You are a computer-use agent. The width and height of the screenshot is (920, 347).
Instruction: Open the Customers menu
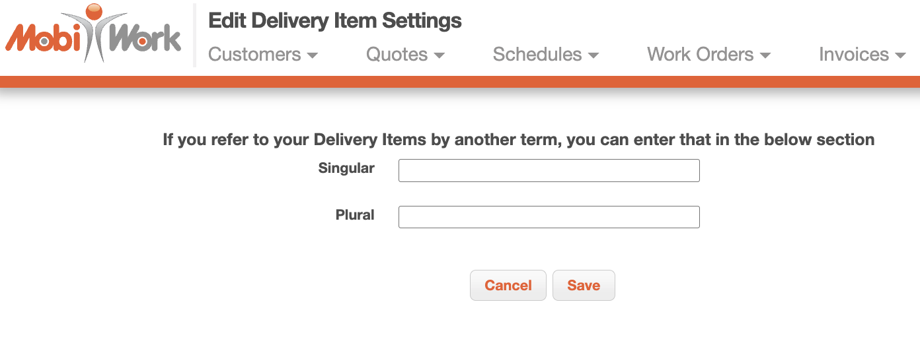[x=263, y=54]
